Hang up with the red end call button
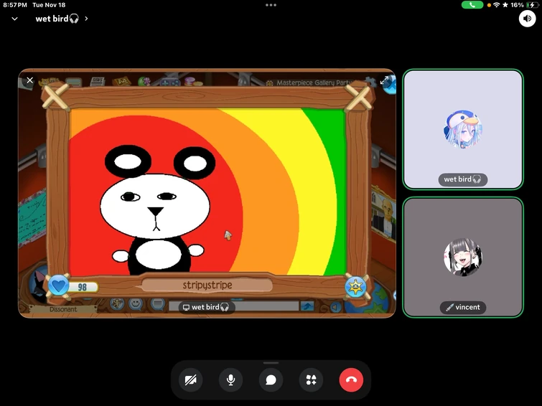Image resolution: width=542 pixels, height=406 pixels. (x=351, y=380)
